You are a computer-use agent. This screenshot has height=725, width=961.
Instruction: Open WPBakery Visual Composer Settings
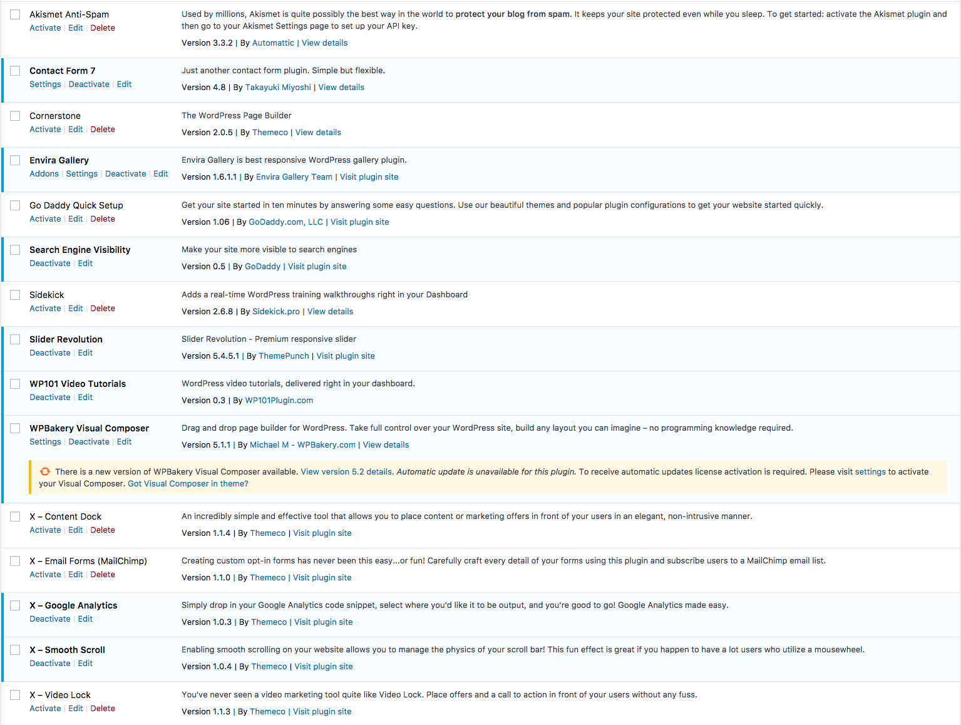coord(45,441)
